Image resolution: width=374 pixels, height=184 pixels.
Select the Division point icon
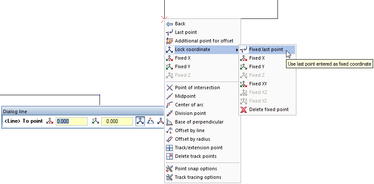[x=169, y=113]
